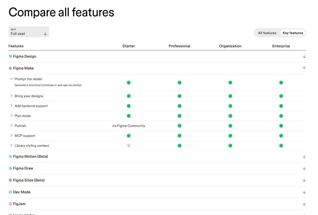This screenshot has height=215, width=318.
Task: Collapse the Figma Make section arrow
Action: 304,68
